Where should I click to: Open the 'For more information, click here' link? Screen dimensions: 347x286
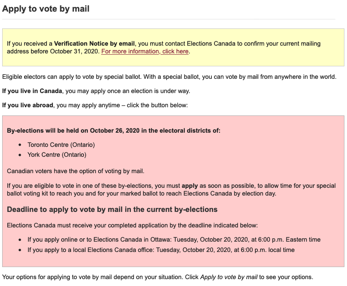[x=145, y=52]
